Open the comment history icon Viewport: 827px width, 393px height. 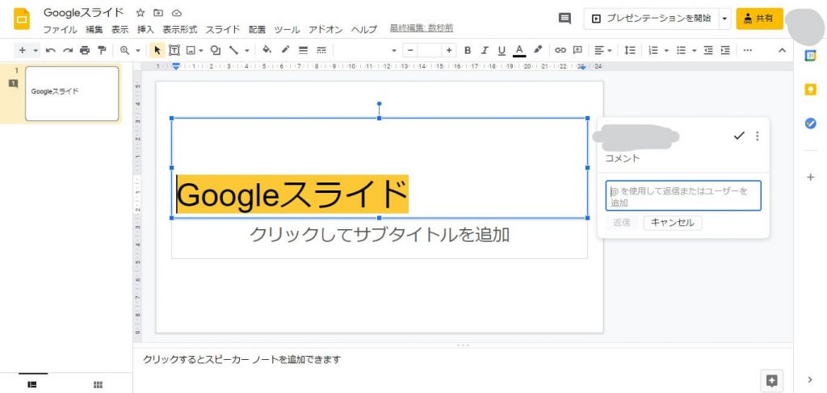565,19
